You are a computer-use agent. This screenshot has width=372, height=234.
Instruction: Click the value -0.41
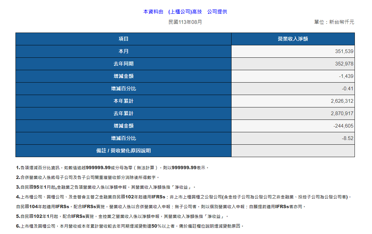pyautogui.click(x=347, y=89)
